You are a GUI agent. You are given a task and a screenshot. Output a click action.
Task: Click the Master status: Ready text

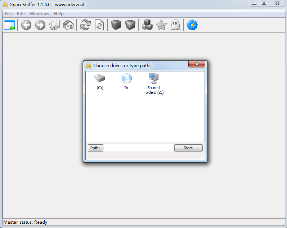click(x=25, y=222)
